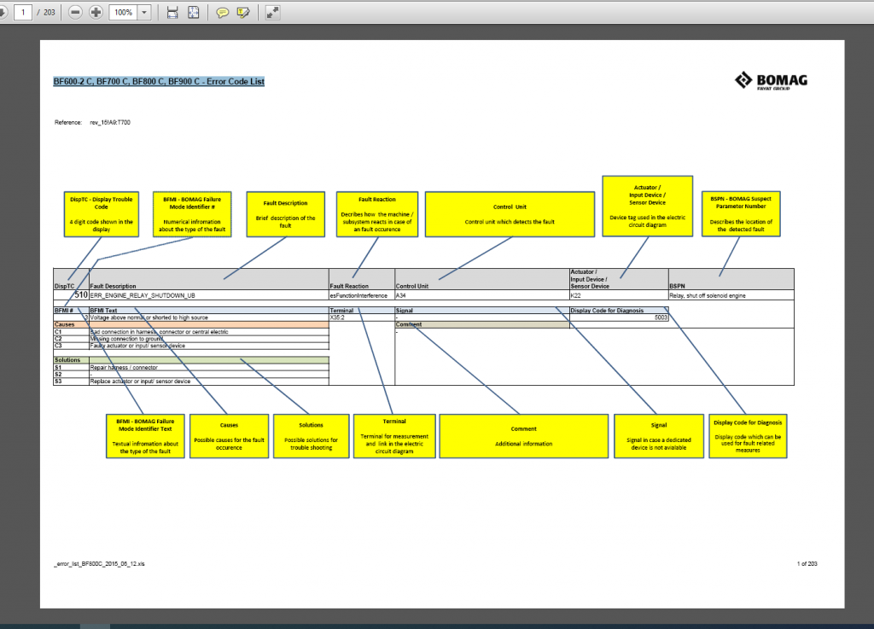Screen dimensions: 874x629
Task: Click the zoom in plus button
Action: [x=96, y=13]
